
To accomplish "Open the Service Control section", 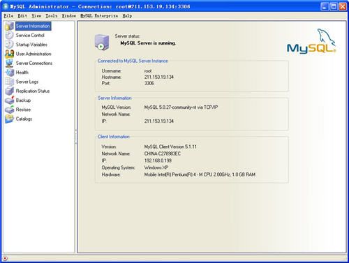I will 30,36.
